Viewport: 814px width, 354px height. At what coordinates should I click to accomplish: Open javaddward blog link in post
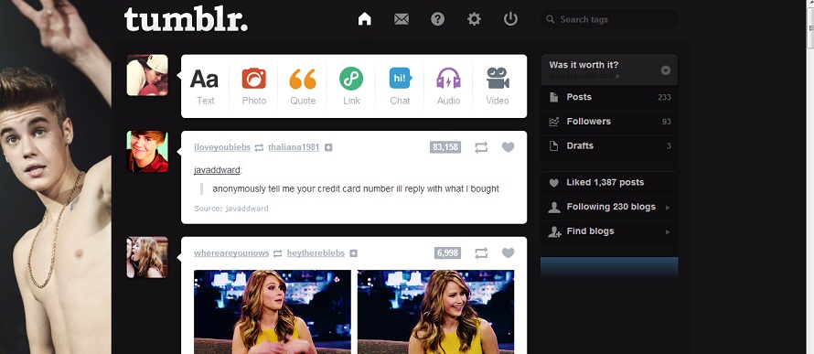(x=217, y=170)
